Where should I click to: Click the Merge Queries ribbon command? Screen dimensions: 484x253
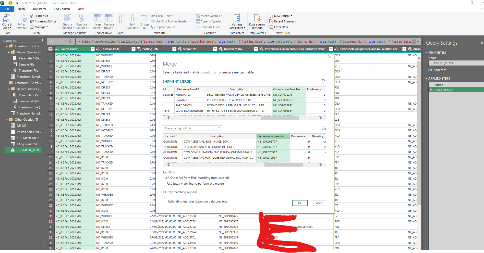tap(209, 16)
